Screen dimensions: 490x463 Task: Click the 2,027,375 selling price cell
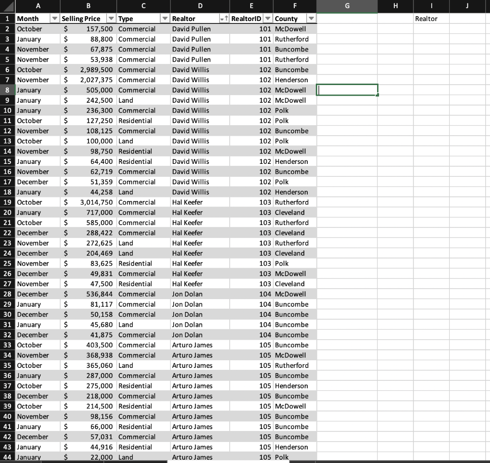click(89, 80)
